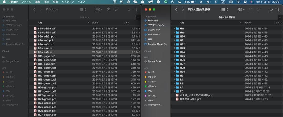Select H15-gogo.pdf file
Screen dimensions: 283x117
tap(85, 56)
